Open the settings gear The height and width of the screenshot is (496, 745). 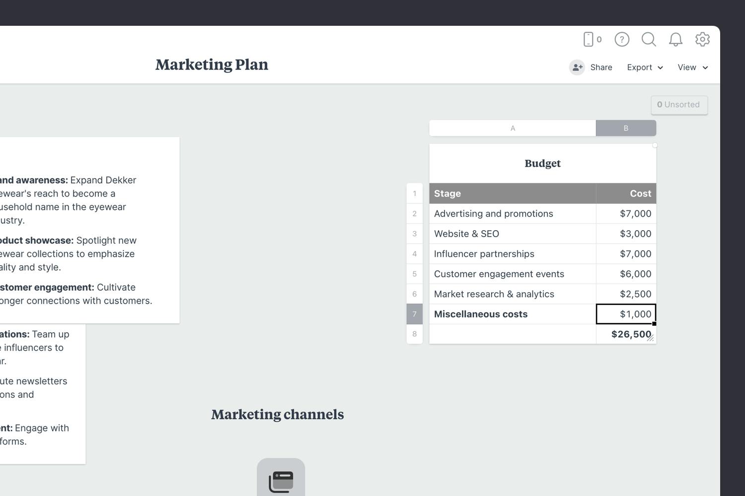pos(703,39)
